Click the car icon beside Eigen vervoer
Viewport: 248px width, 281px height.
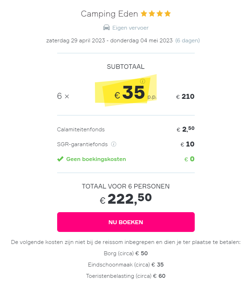[x=107, y=28]
